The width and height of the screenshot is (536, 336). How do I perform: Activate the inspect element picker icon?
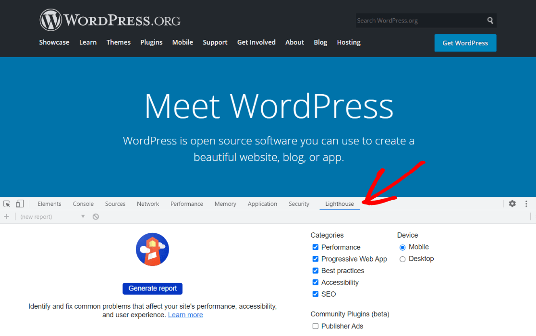click(7, 204)
